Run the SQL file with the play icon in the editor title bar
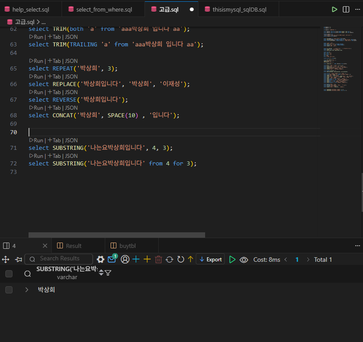363x342 pixels. click(334, 9)
